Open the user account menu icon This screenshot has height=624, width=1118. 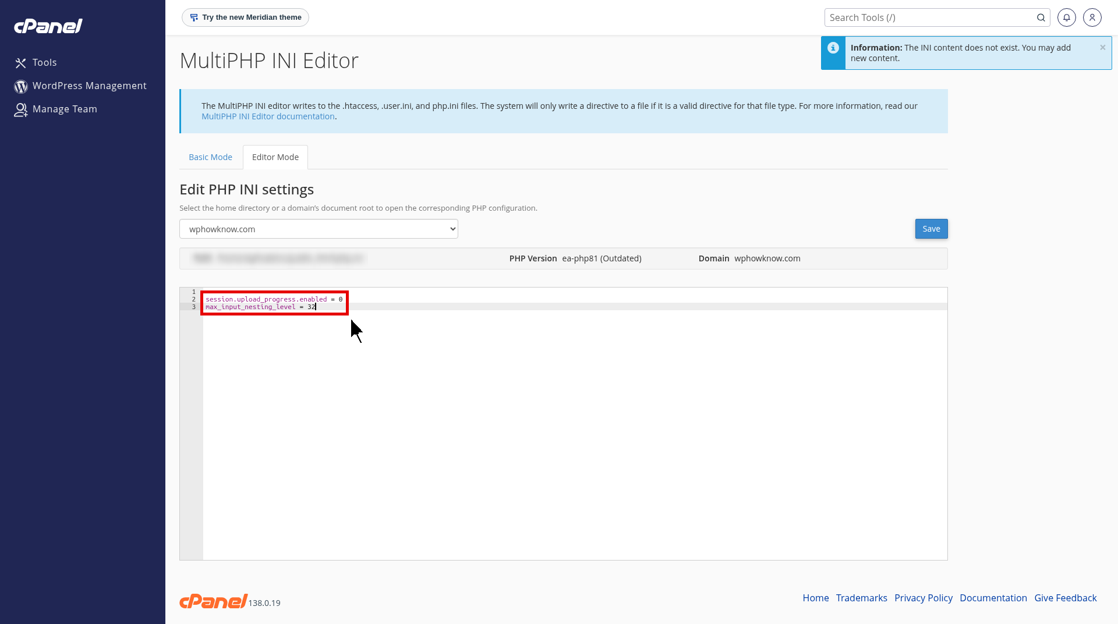(x=1092, y=17)
